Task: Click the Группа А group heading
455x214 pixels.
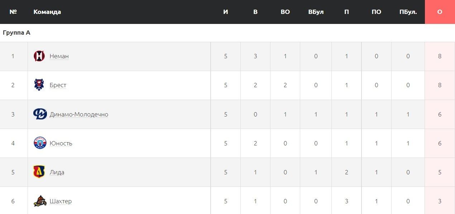Action: click(x=16, y=33)
